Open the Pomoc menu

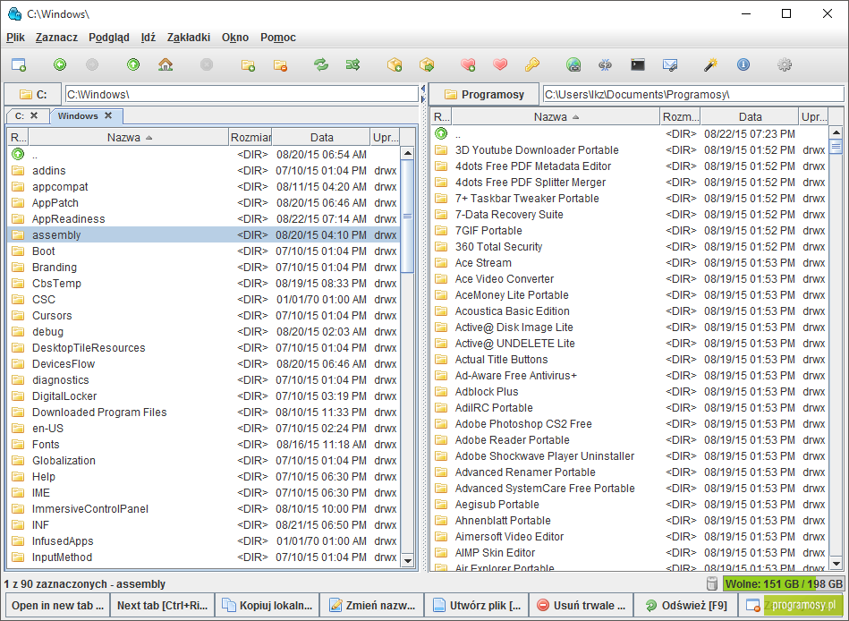point(277,38)
